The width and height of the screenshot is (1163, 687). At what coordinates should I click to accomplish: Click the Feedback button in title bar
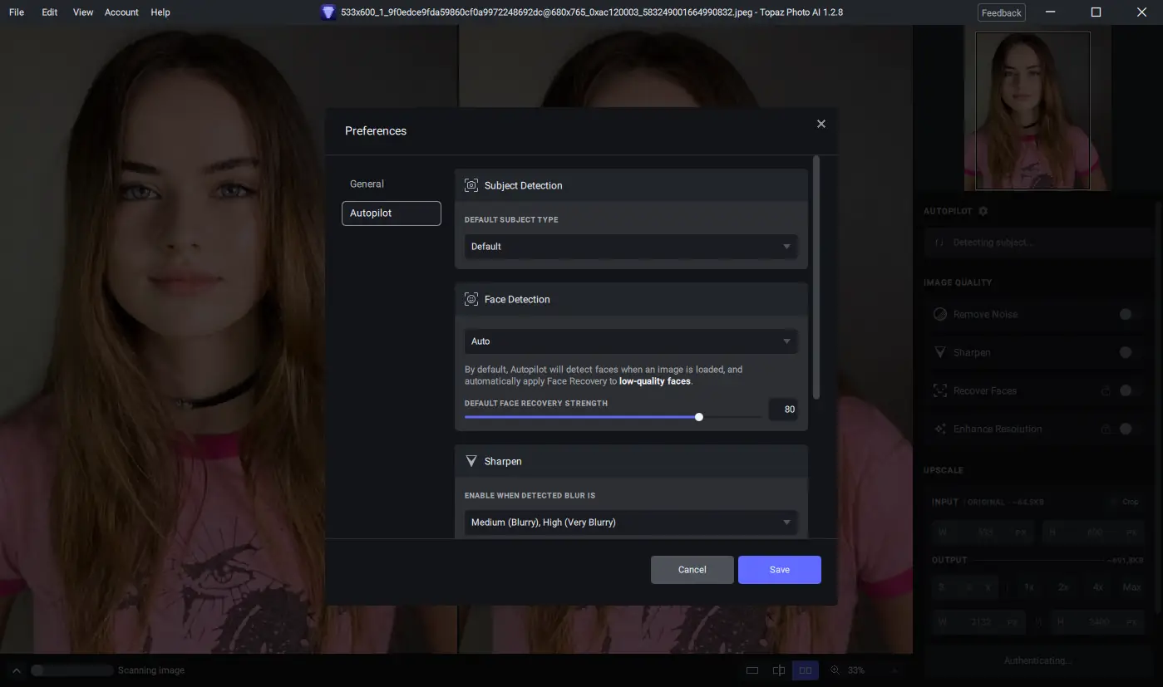point(1001,12)
